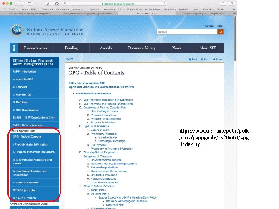
Task: Click the orange search magnifier button
Action: 220,32
